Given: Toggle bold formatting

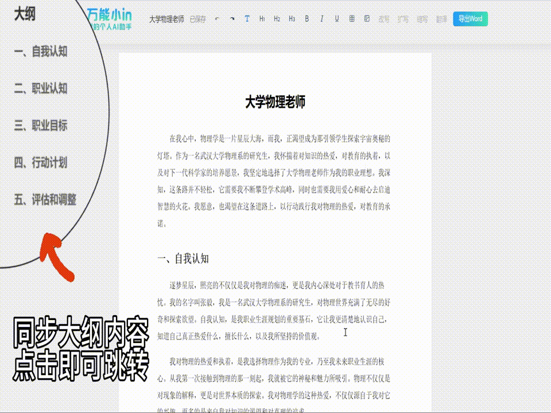Looking at the screenshot, I should pyautogui.click(x=306, y=19).
